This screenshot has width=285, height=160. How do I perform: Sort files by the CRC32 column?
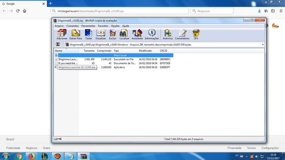click(x=166, y=51)
